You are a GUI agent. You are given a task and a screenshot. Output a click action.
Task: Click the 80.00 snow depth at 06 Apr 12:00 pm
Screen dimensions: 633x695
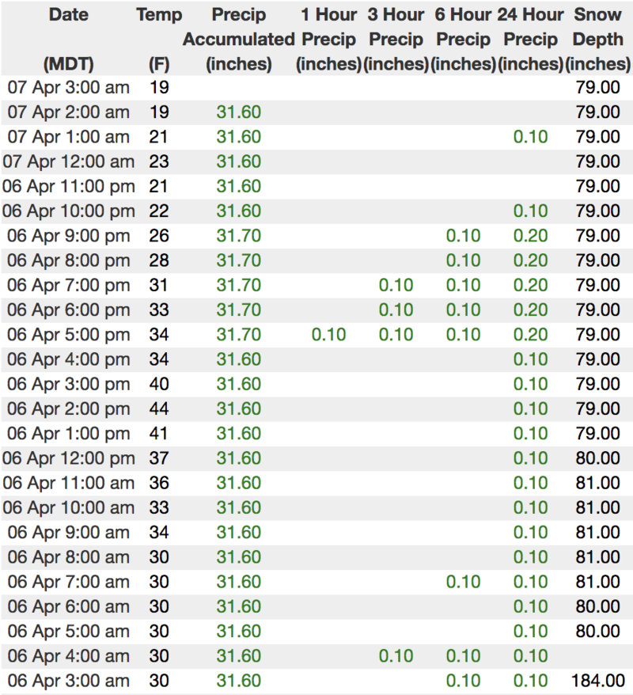point(598,458)
